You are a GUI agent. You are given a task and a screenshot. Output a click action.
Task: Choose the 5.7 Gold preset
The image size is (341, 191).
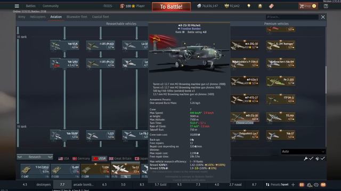pyautogui.click(x=160, y=185)
